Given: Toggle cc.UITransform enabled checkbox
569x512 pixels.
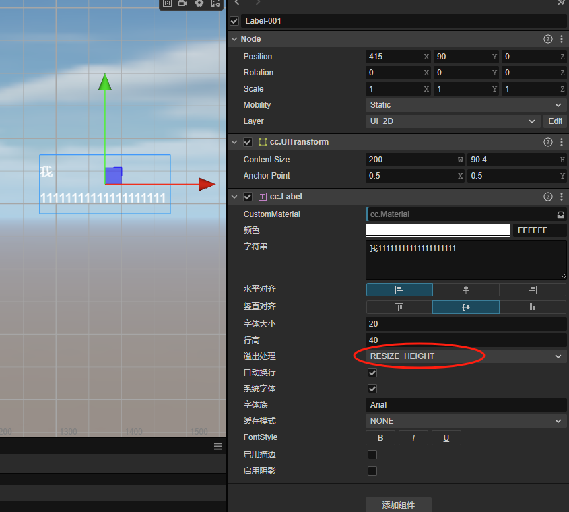Looking at the screenshot, I should (x=248, y=142).
